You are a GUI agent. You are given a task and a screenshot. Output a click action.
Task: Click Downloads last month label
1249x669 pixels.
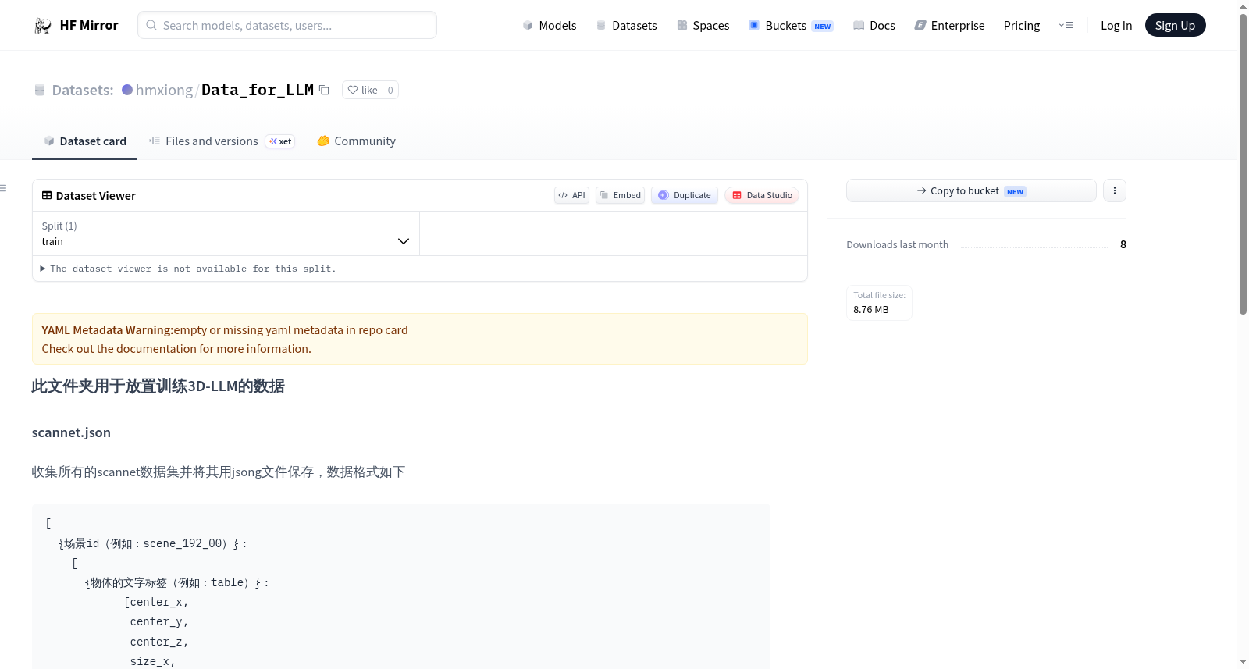pyautogui.click(x=898, y=244)
